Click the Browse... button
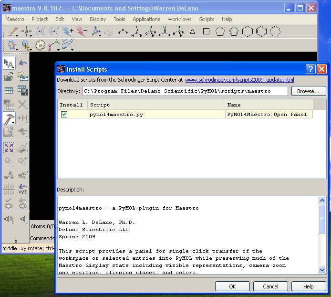Viewport: 331px width, 297px height. (x=309, y=91)
